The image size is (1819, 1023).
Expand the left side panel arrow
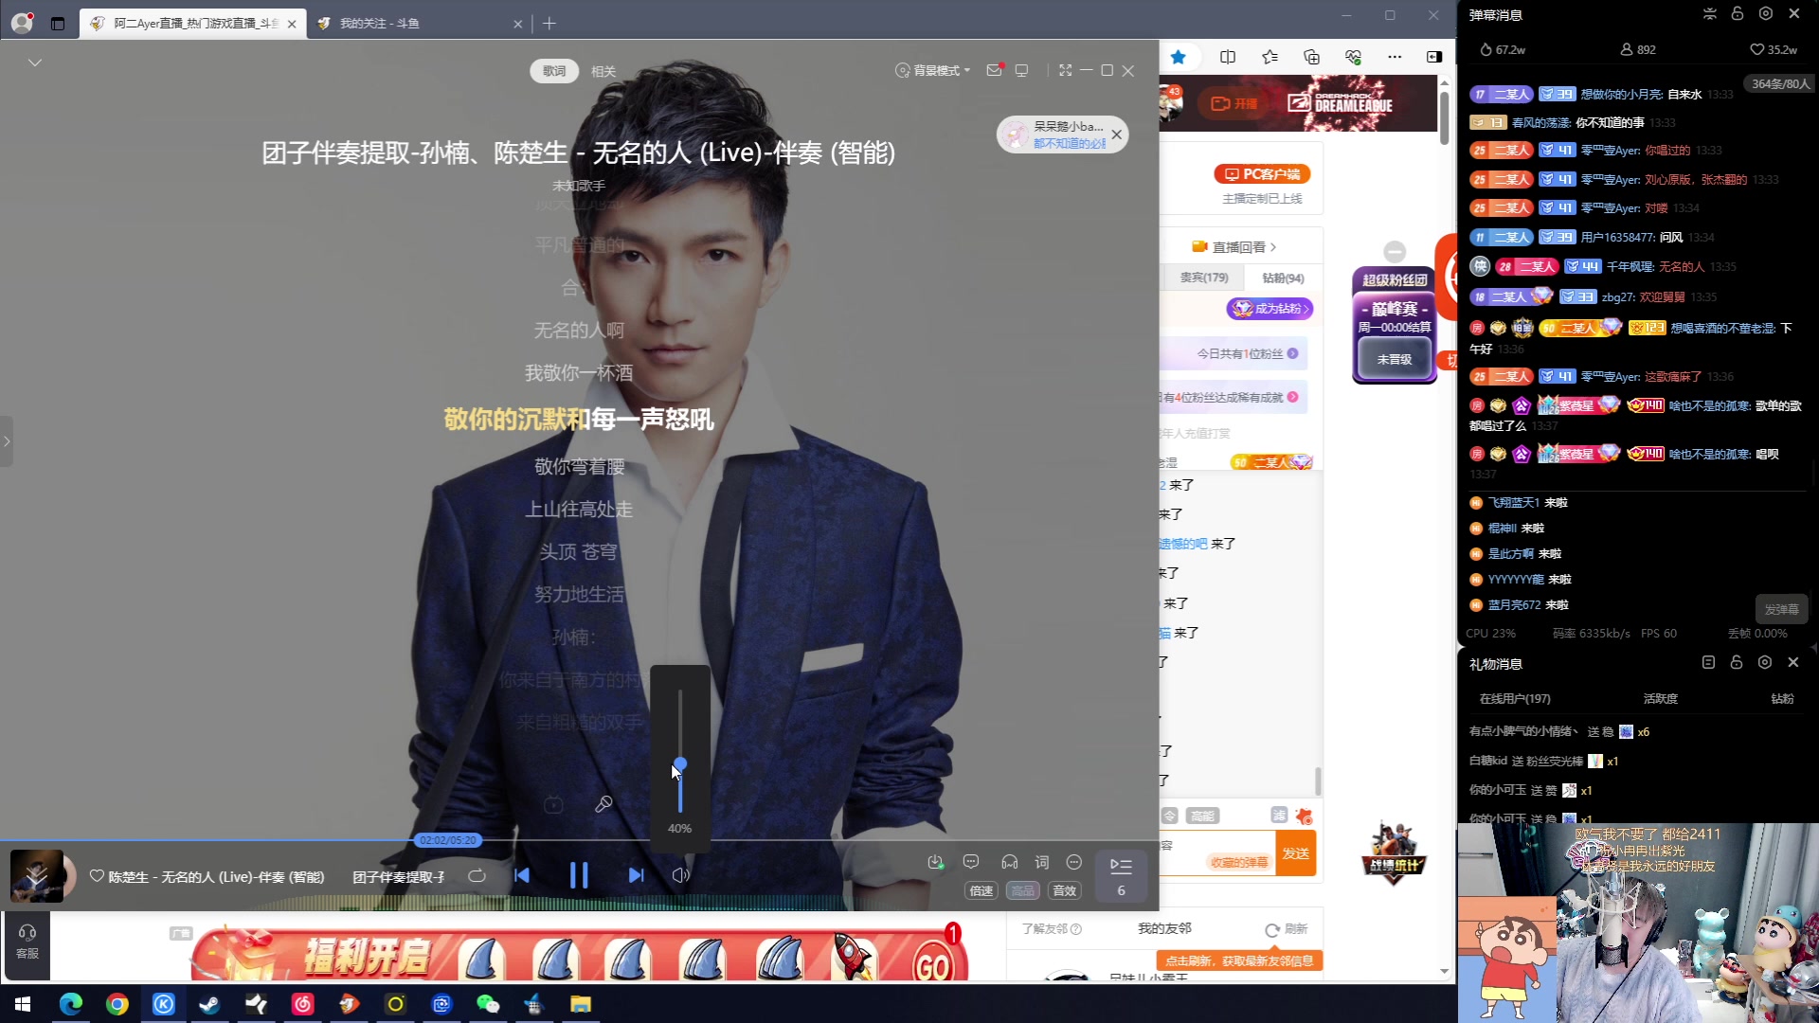(7, 441)
